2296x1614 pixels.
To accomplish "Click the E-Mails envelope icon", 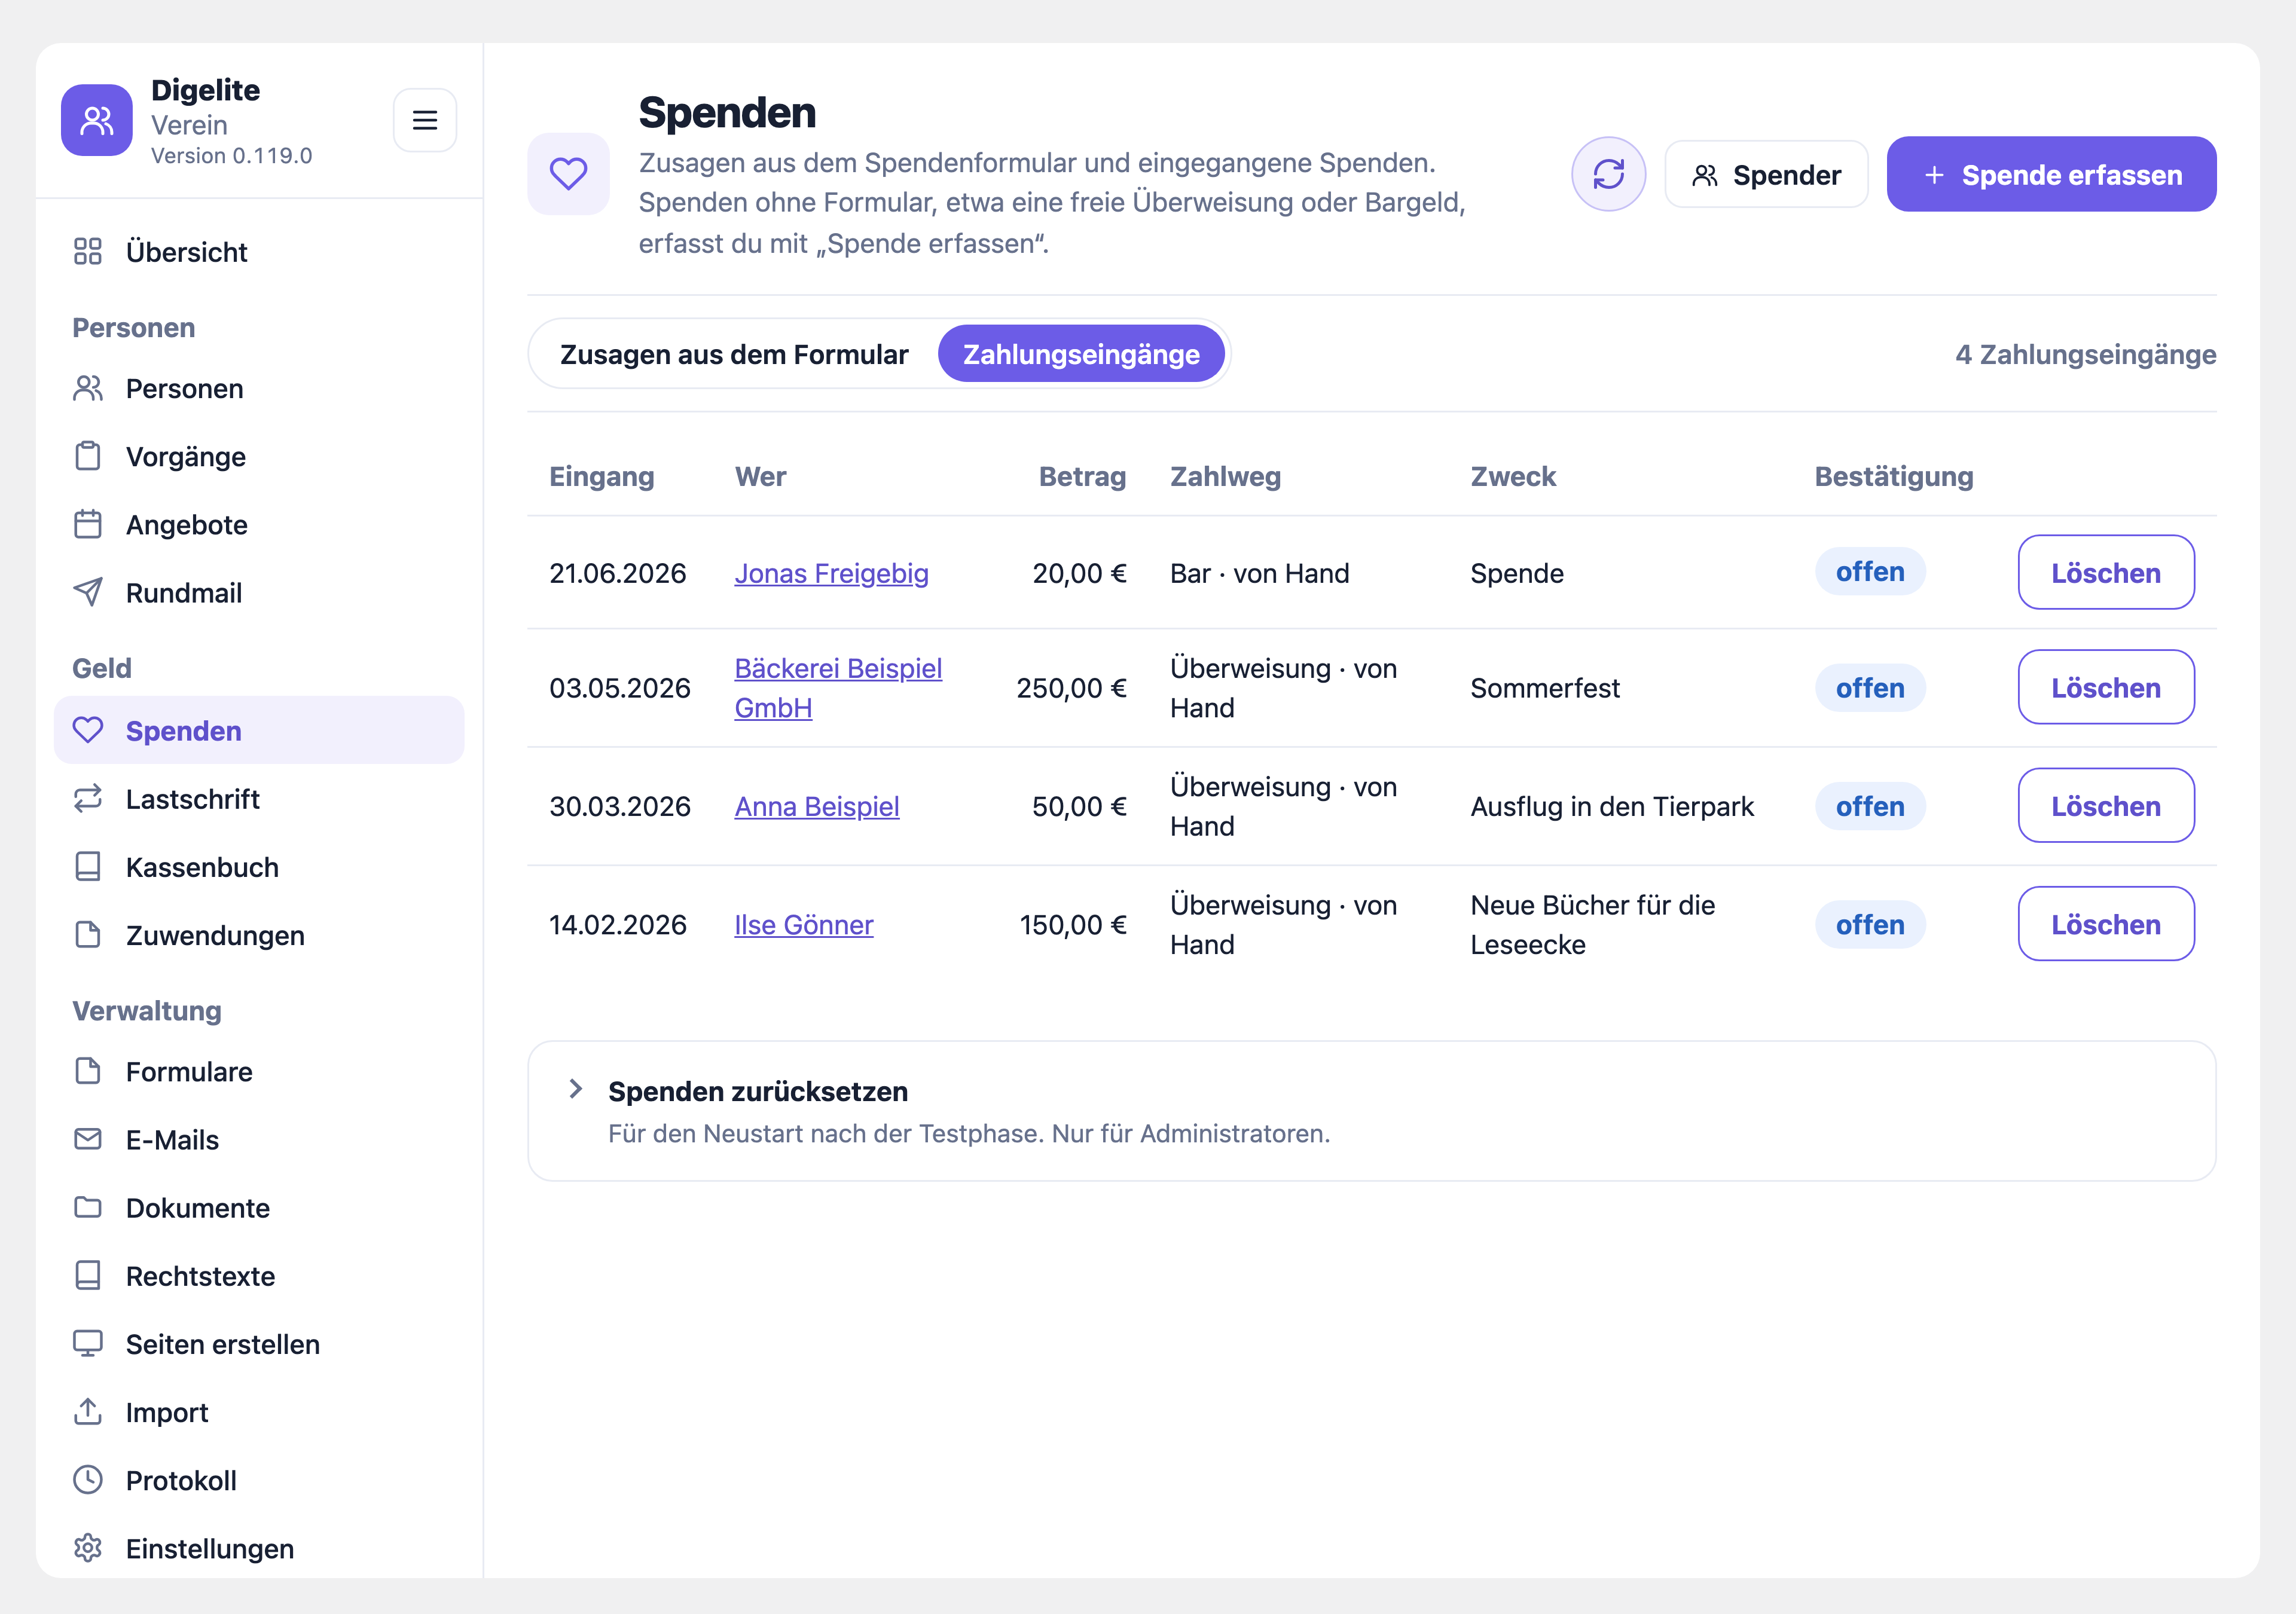I will pyautogui.click(x=88, y=1139).
